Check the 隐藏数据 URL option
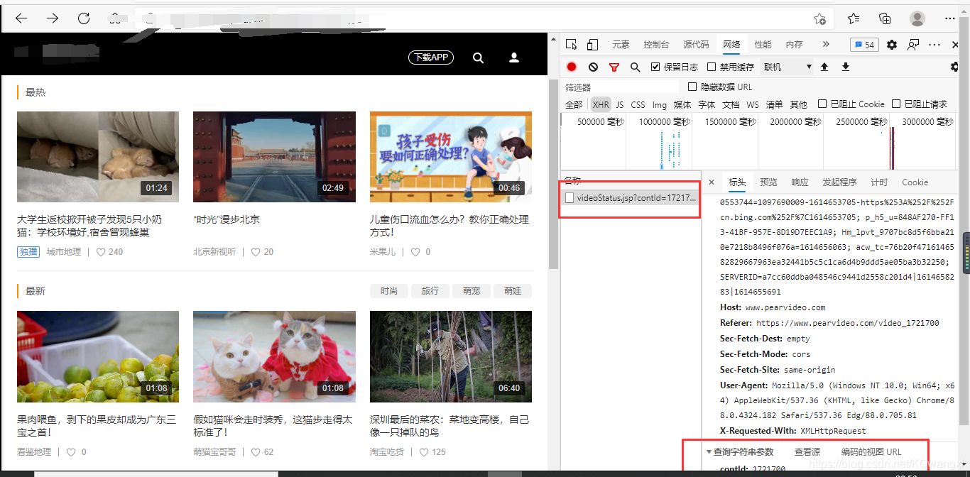970x477 pixels. coord(693,87)
